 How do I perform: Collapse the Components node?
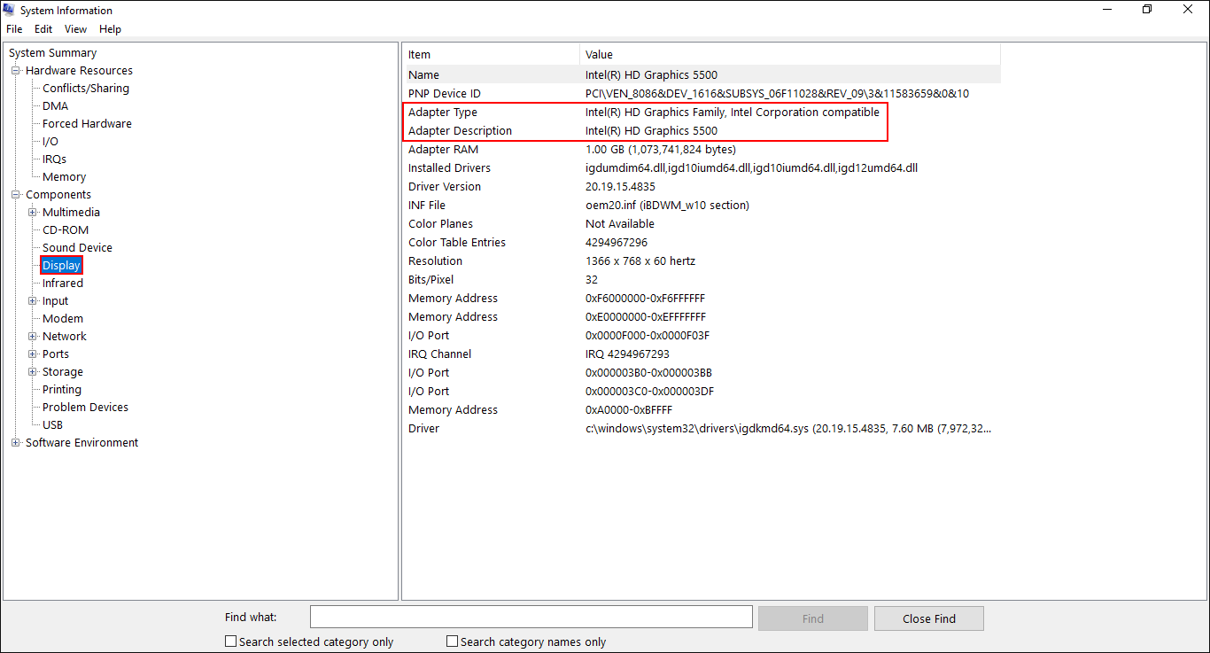click(15, 195)
